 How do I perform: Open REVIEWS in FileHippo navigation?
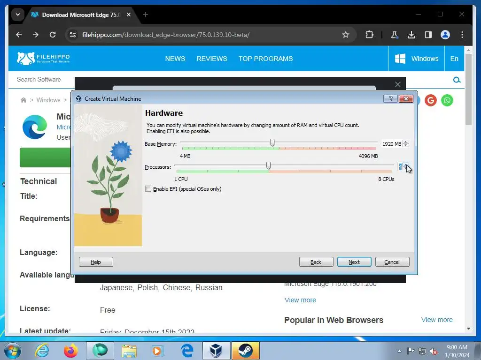click(212, 59)
